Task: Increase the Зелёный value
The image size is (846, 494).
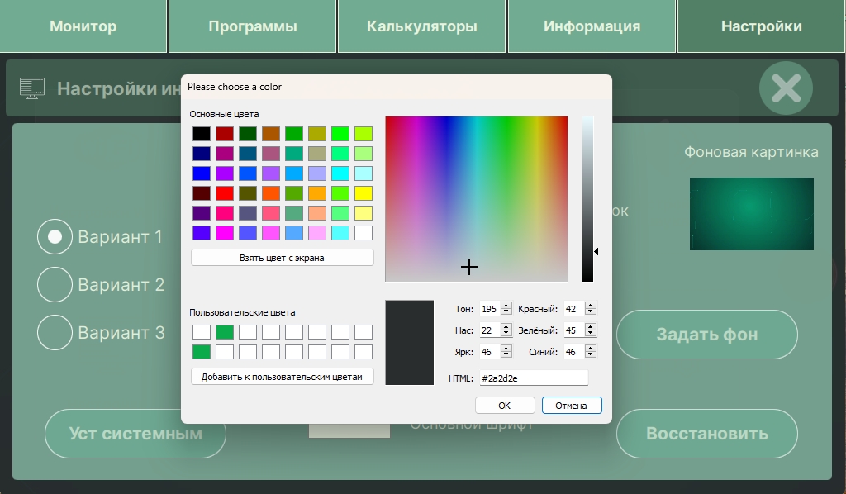Action: click(x=590, y=327)
